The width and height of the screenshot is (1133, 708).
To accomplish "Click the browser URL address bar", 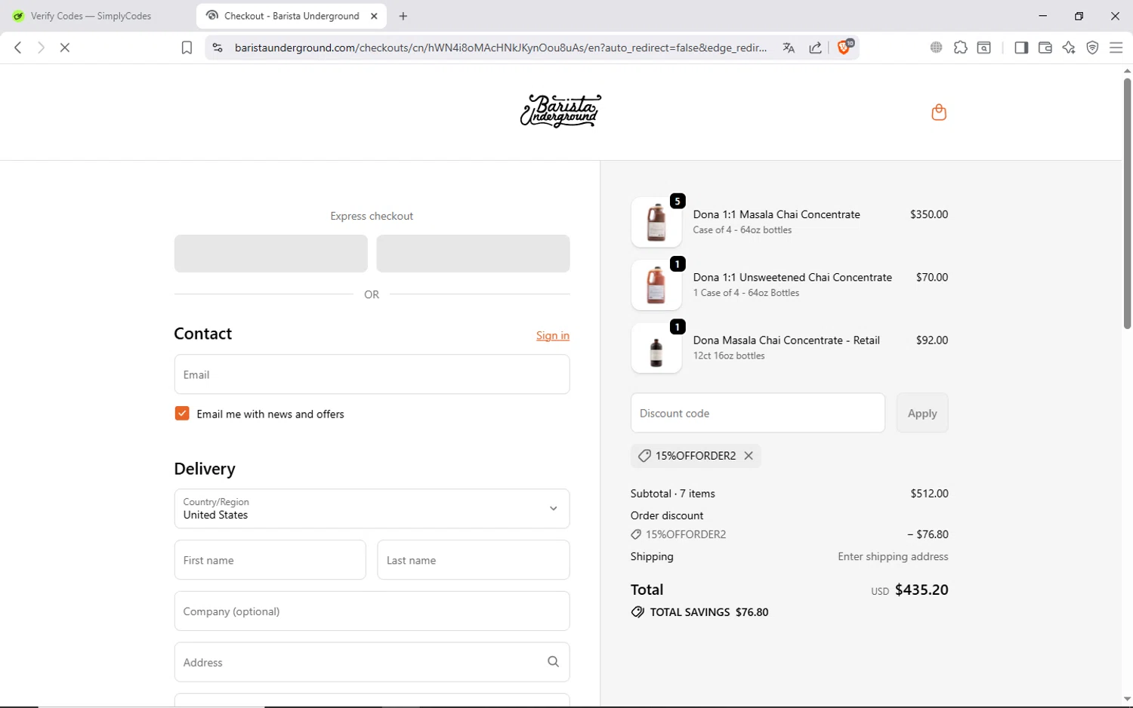I will (x=501, y=48).
